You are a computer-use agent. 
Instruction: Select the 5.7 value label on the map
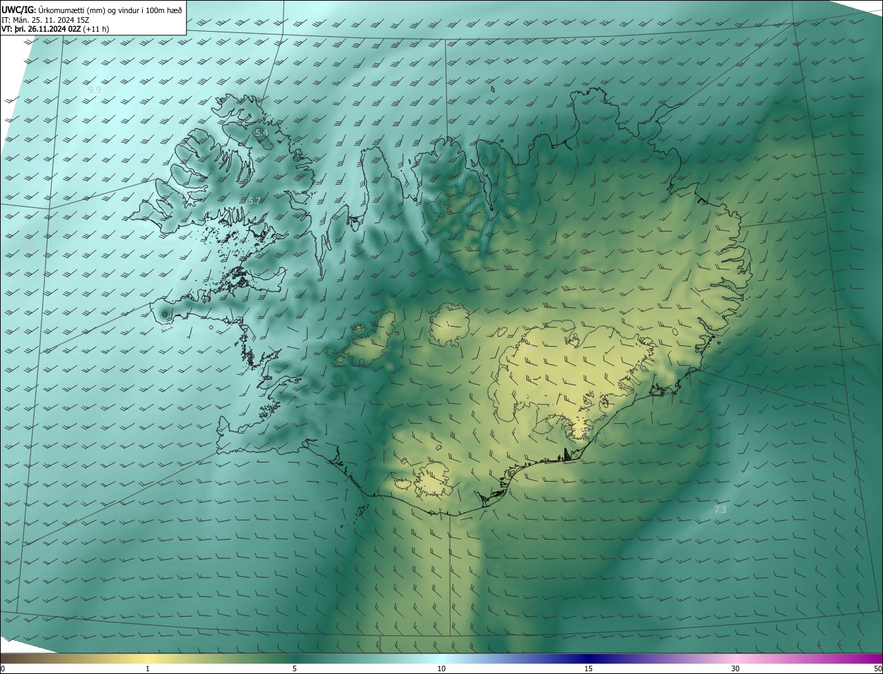point(255,201)
